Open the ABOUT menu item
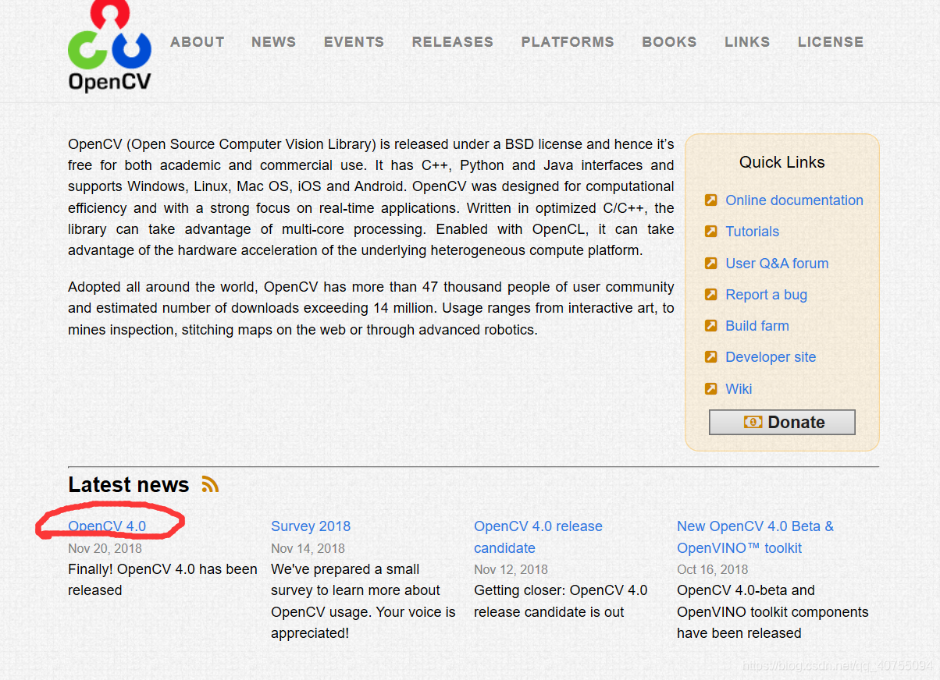 (198, 42)
